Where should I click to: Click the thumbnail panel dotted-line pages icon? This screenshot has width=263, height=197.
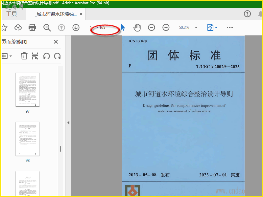[35, 56]
